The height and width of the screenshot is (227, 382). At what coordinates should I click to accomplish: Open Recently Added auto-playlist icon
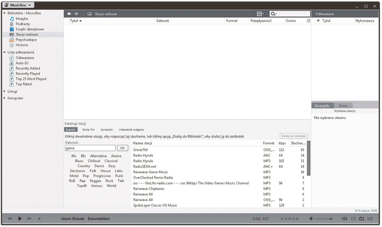pos(12,68)
